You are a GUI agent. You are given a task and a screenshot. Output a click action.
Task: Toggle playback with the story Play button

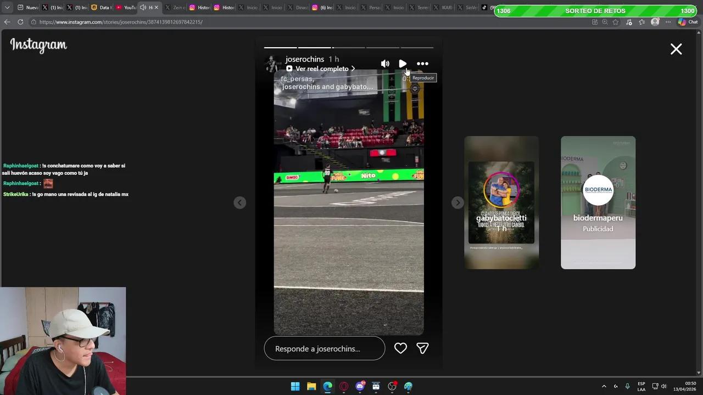point(403,64)
